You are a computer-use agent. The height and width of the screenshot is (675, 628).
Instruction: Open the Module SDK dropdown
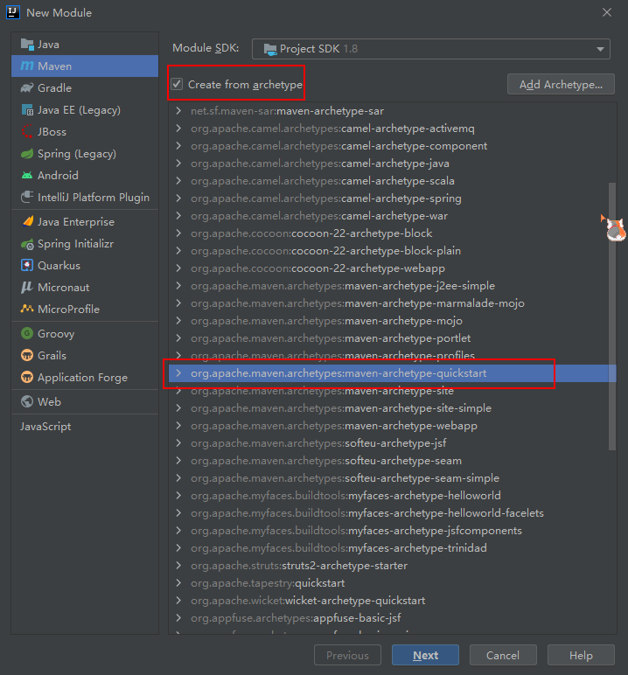(x=430, y=49)
